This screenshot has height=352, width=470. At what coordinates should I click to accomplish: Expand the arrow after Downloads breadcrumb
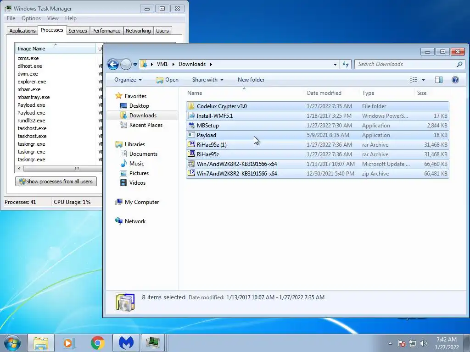pos(211,64)
